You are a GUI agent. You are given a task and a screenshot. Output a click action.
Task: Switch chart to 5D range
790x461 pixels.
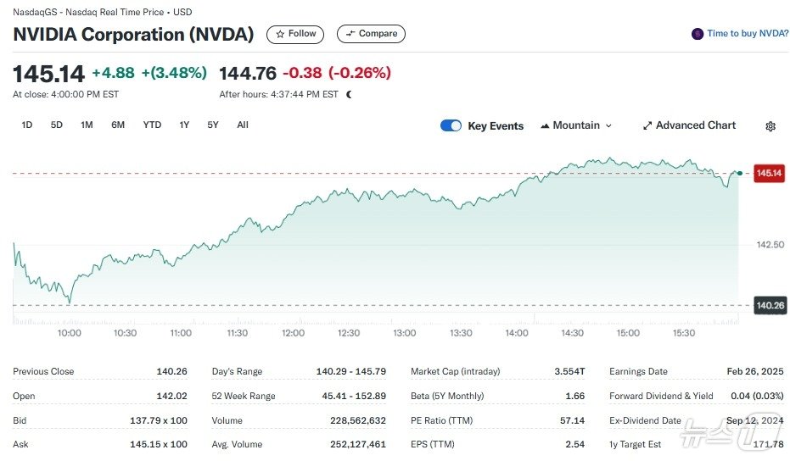point(57,125)
